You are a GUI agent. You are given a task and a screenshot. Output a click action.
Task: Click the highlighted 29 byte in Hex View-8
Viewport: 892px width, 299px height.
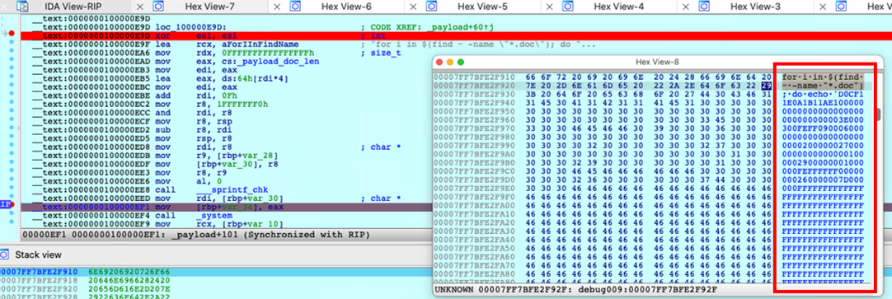(766, 86)
